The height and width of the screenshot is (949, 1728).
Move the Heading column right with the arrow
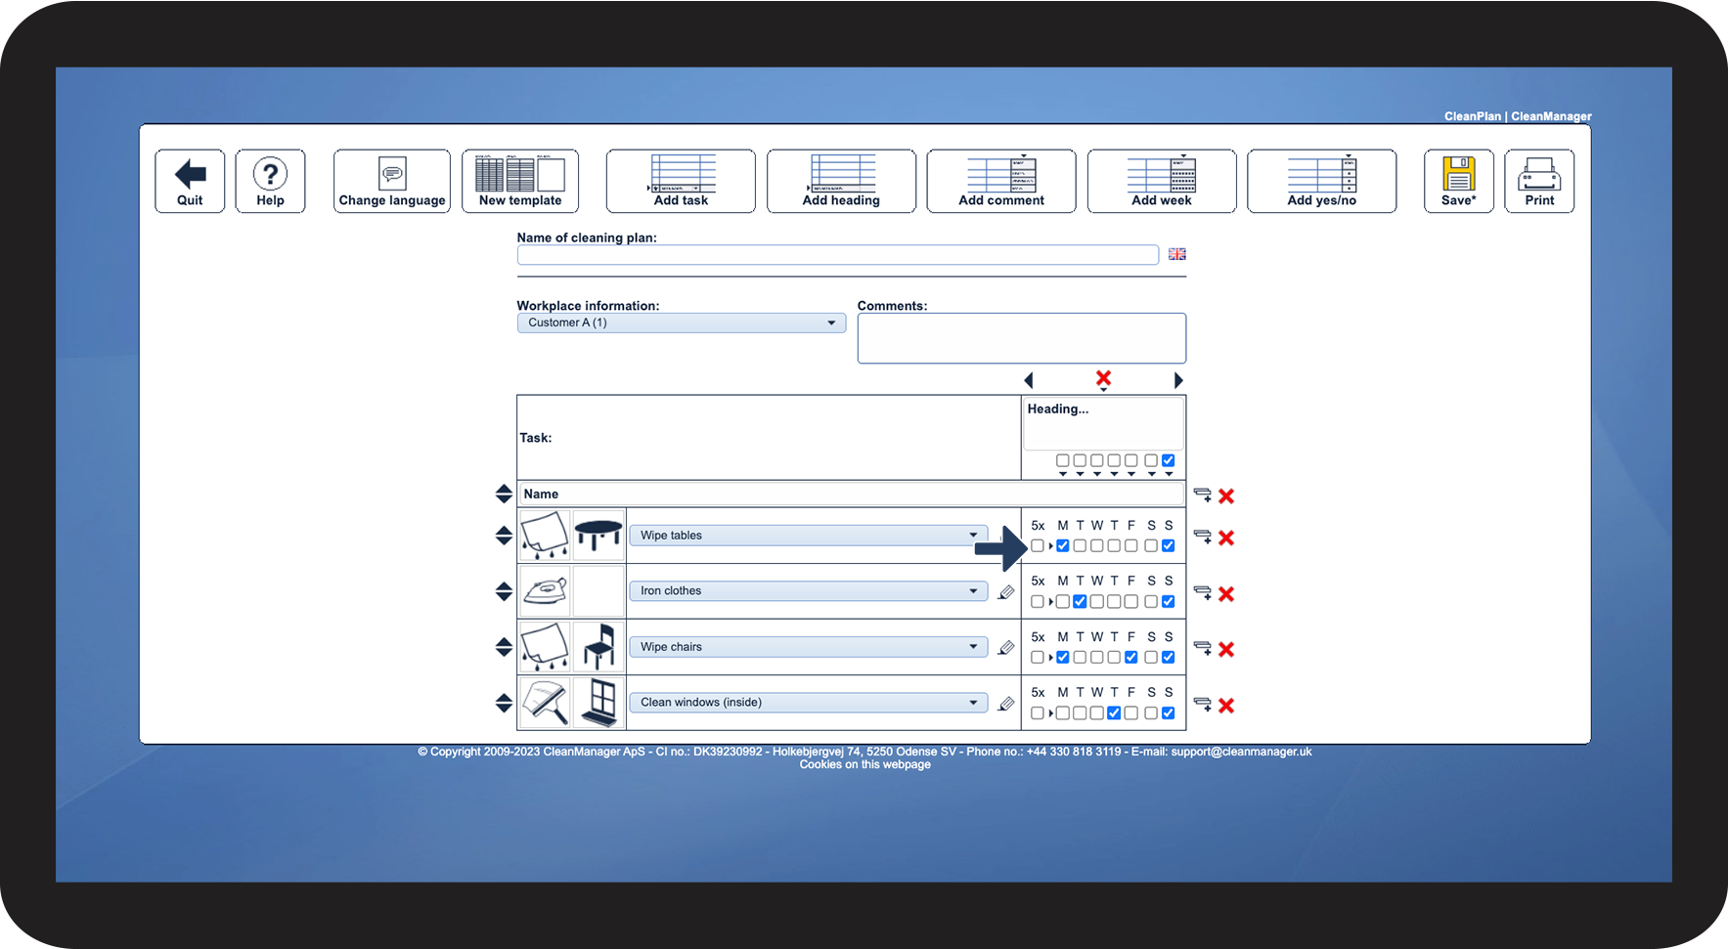click(1178, 380)
